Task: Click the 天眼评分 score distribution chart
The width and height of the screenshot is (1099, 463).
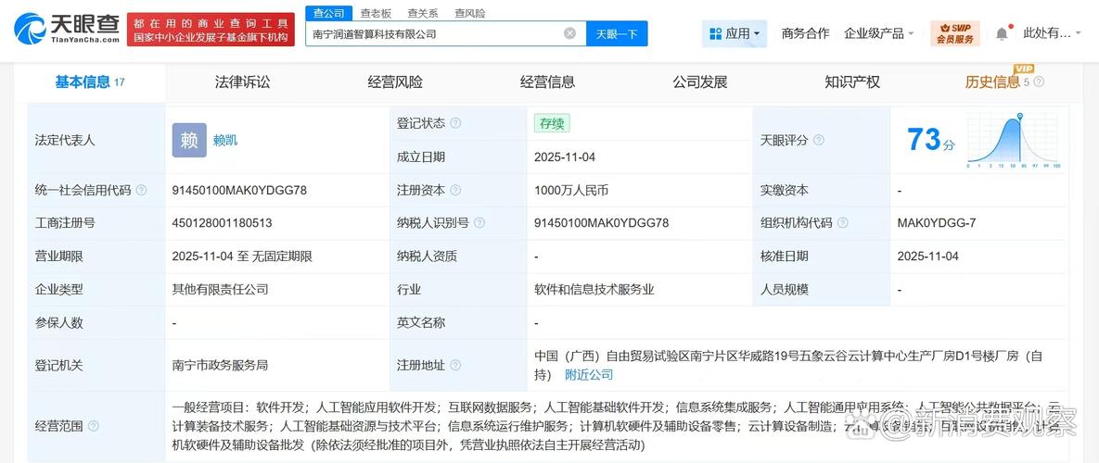Action: (x=1015, y=140)
